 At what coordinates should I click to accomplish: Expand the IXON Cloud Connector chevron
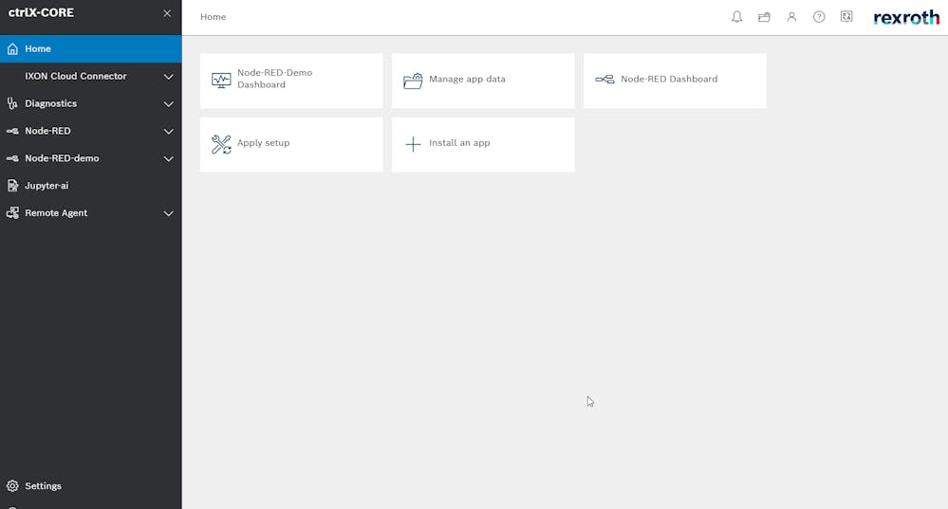click(x=169, y=77)
